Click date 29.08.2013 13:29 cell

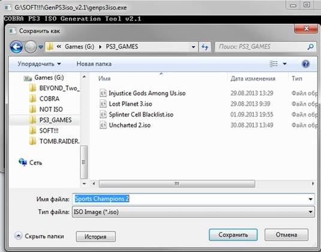(x=252, y=94)
